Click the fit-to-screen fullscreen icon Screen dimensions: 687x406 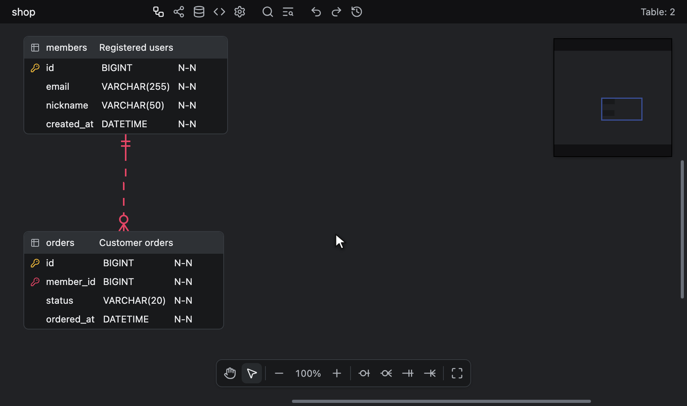click(x=457, y=373)
